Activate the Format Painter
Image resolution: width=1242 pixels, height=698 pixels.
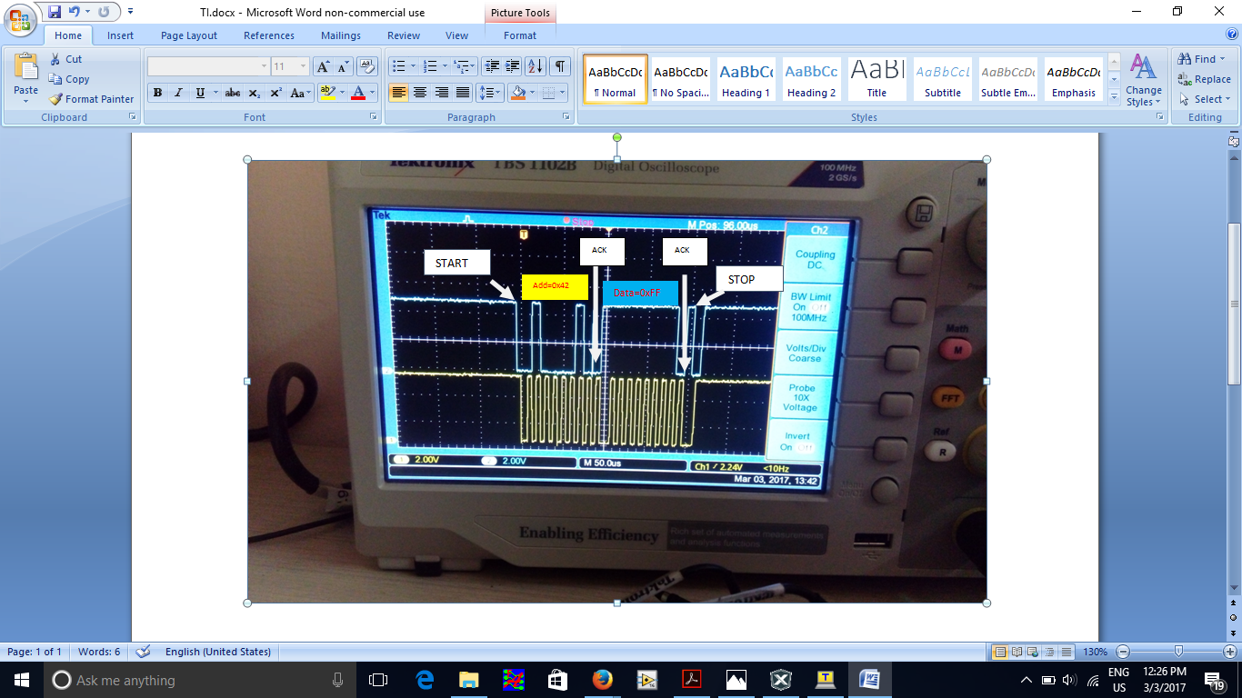[x=91, y=99]
